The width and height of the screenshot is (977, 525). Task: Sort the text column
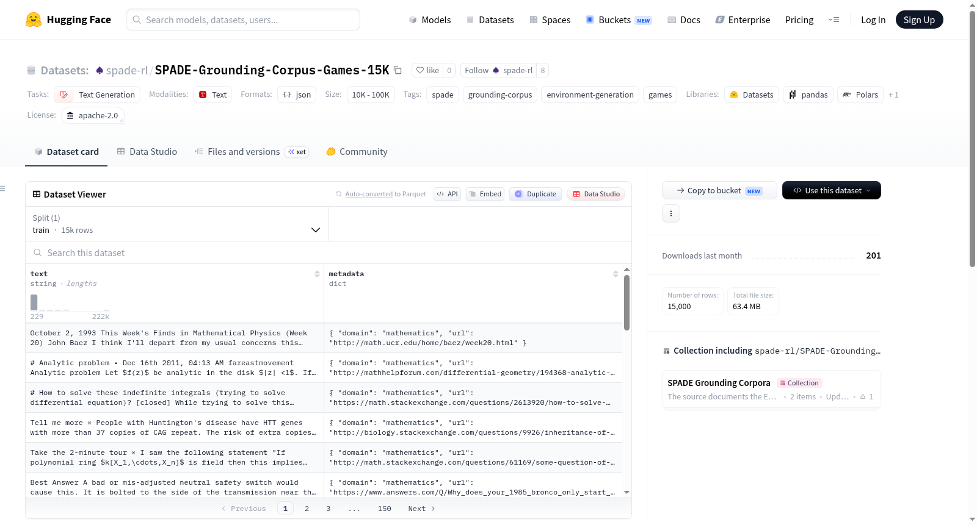[317, 274]
